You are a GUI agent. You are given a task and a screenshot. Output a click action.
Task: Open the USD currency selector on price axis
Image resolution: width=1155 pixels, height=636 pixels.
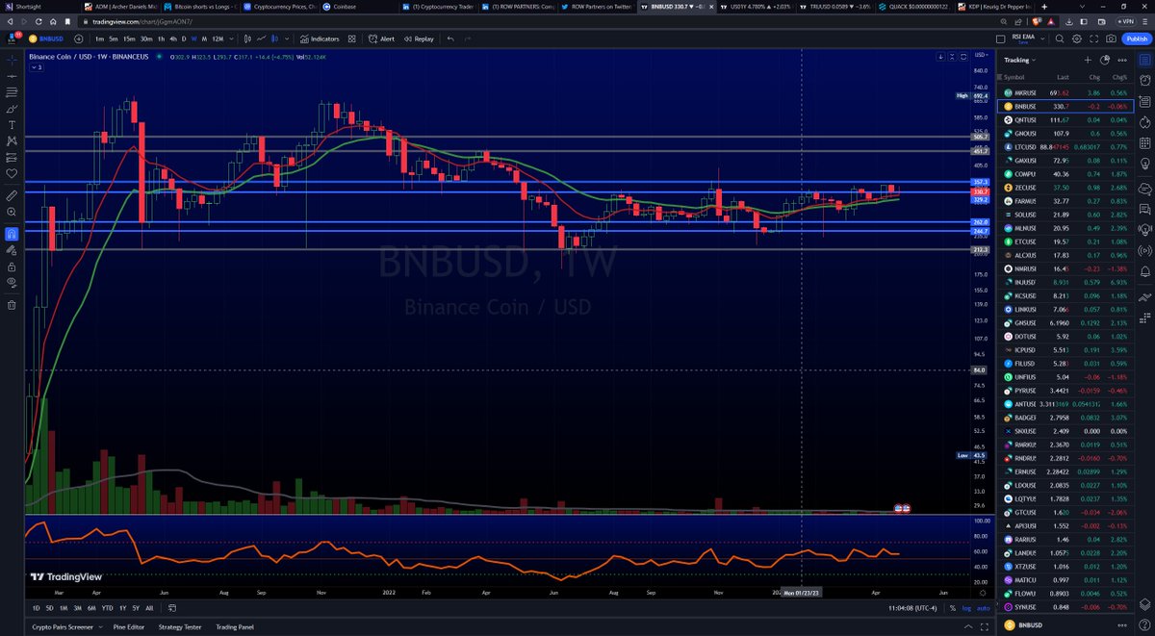pyautogui.click(x=982, y=57)
